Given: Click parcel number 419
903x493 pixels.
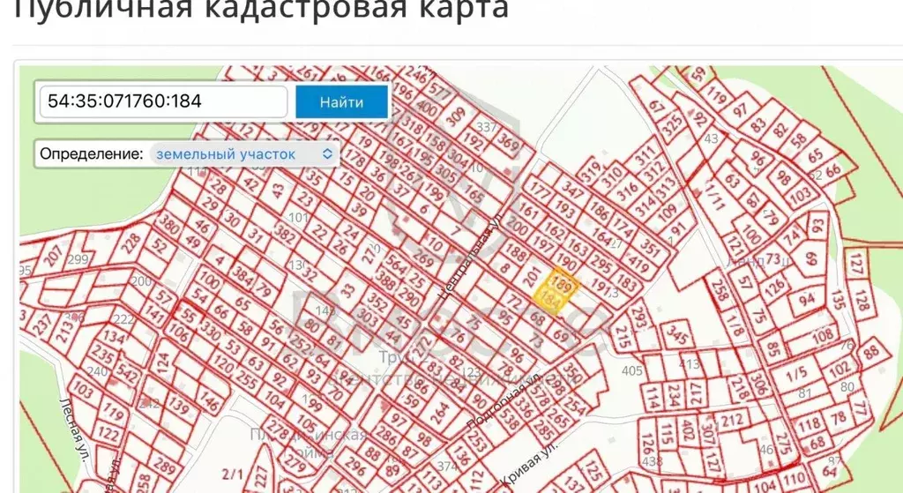Looking at the screenshot, I should click(638, 265).
